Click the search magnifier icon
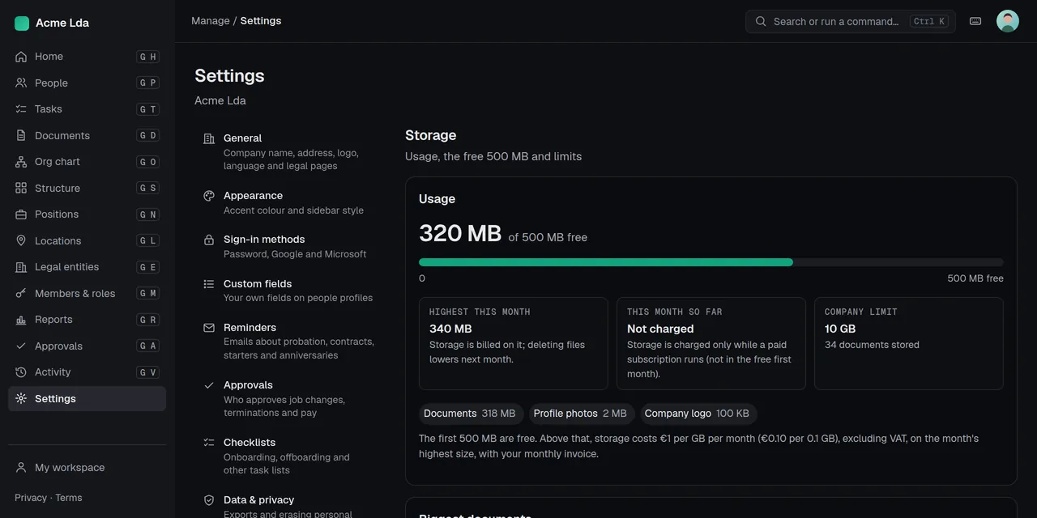Viewport: 1037px width, 518px height. (761, 22)
